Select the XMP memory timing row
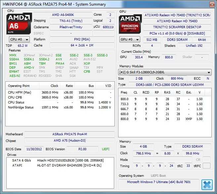The image size is (217, 194). pos(164,119)
